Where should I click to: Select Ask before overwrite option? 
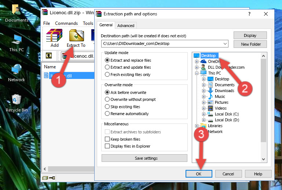tap(125, 92)
